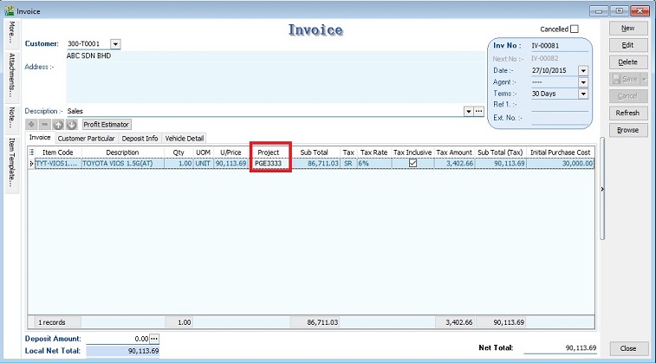Open the Date picker dropdown
656x363 pixels.
[583, 71]
